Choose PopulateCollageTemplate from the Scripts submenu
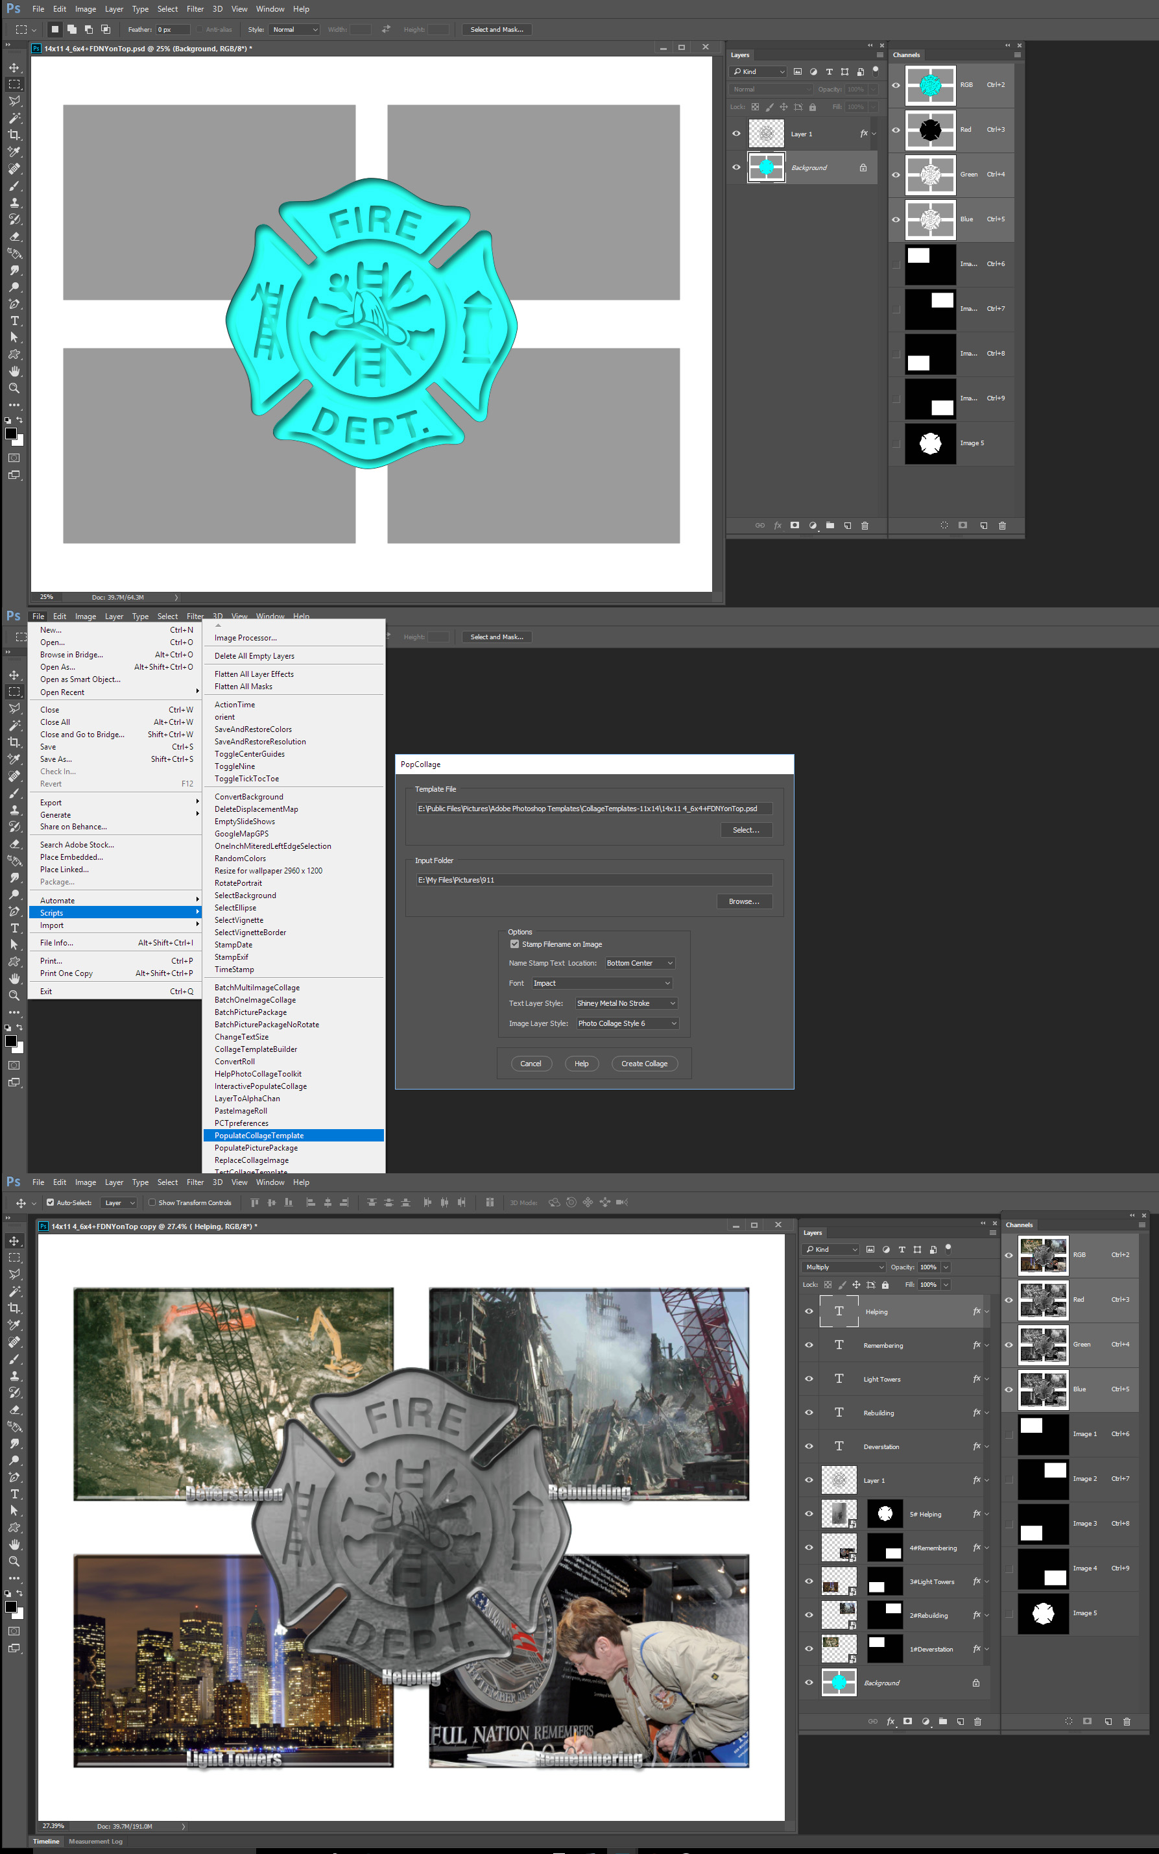 coord(294,1135)
